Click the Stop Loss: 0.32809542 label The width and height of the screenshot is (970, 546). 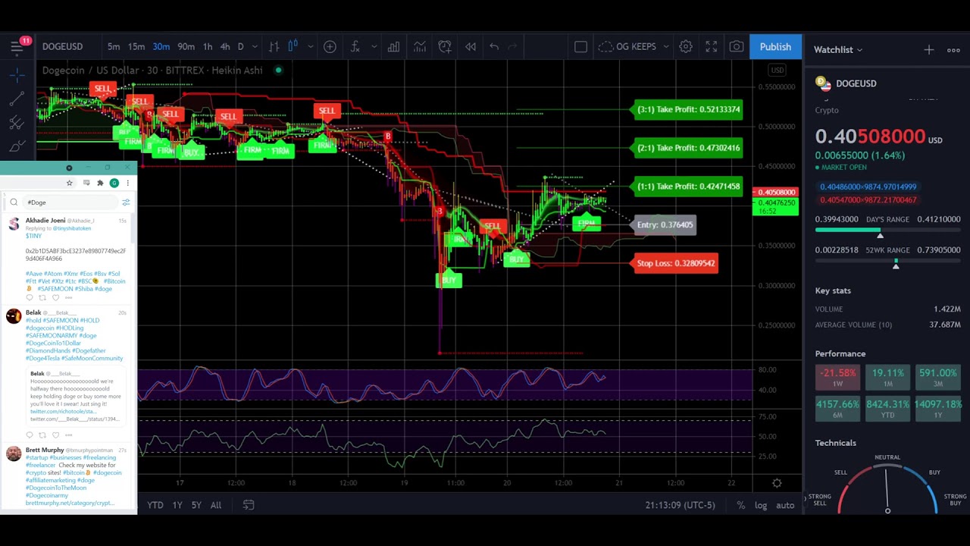[676, 263]
